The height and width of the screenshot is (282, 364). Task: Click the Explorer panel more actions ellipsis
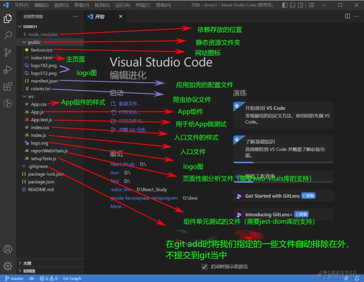tap(75, 16)
